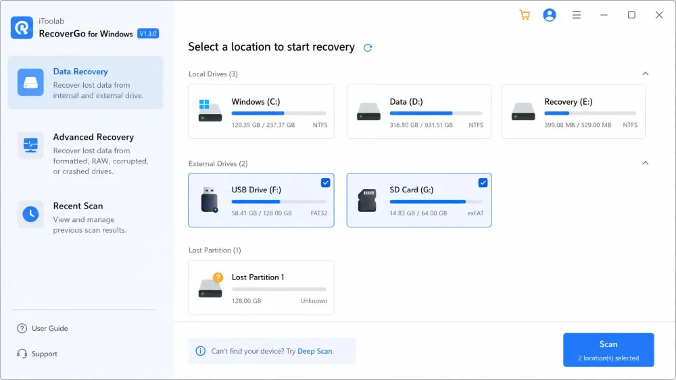Click the Windows (C:) usage bar

pyautogui.click(x=279, y=113)
